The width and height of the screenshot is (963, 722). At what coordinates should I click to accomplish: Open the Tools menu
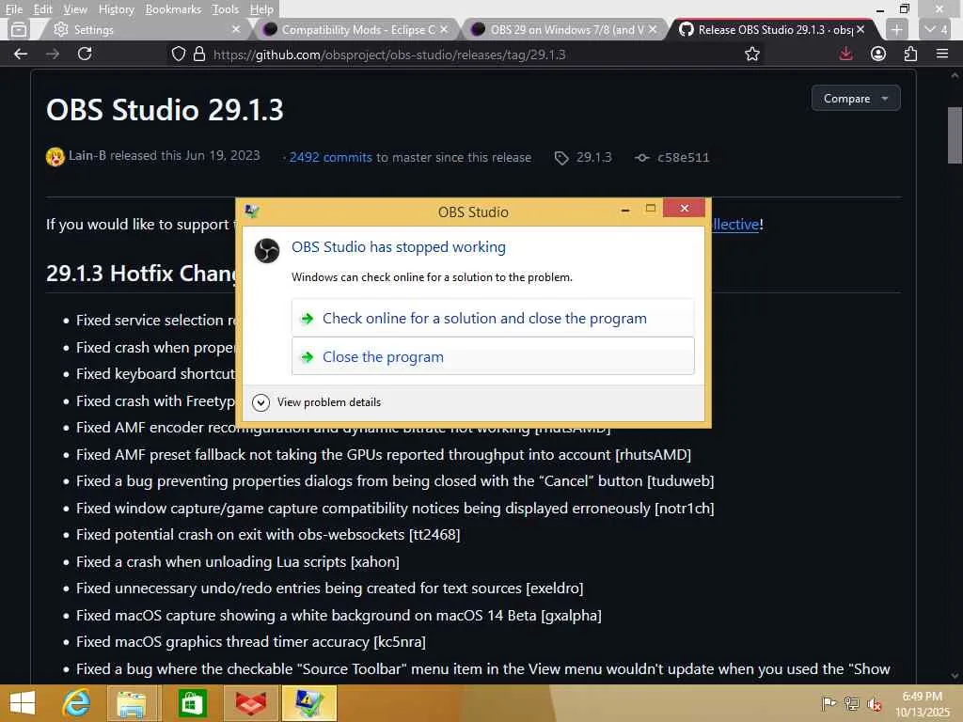tap(225, 9)
